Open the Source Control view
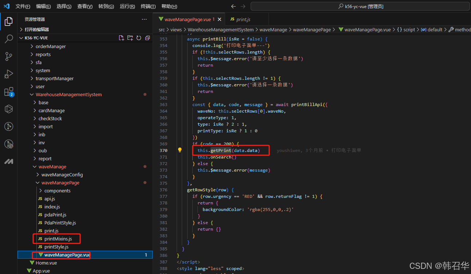This screenshot has width=471, height=274. [9, 56]
